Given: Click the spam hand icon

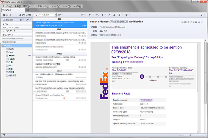Looking at the screenshot, I should tap(114, 15).
